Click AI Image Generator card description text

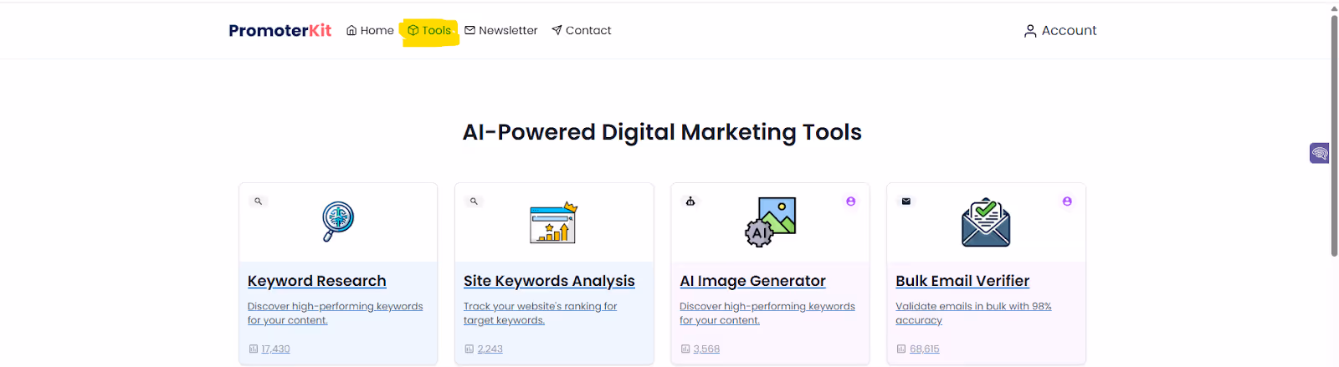tap(767, 313)
